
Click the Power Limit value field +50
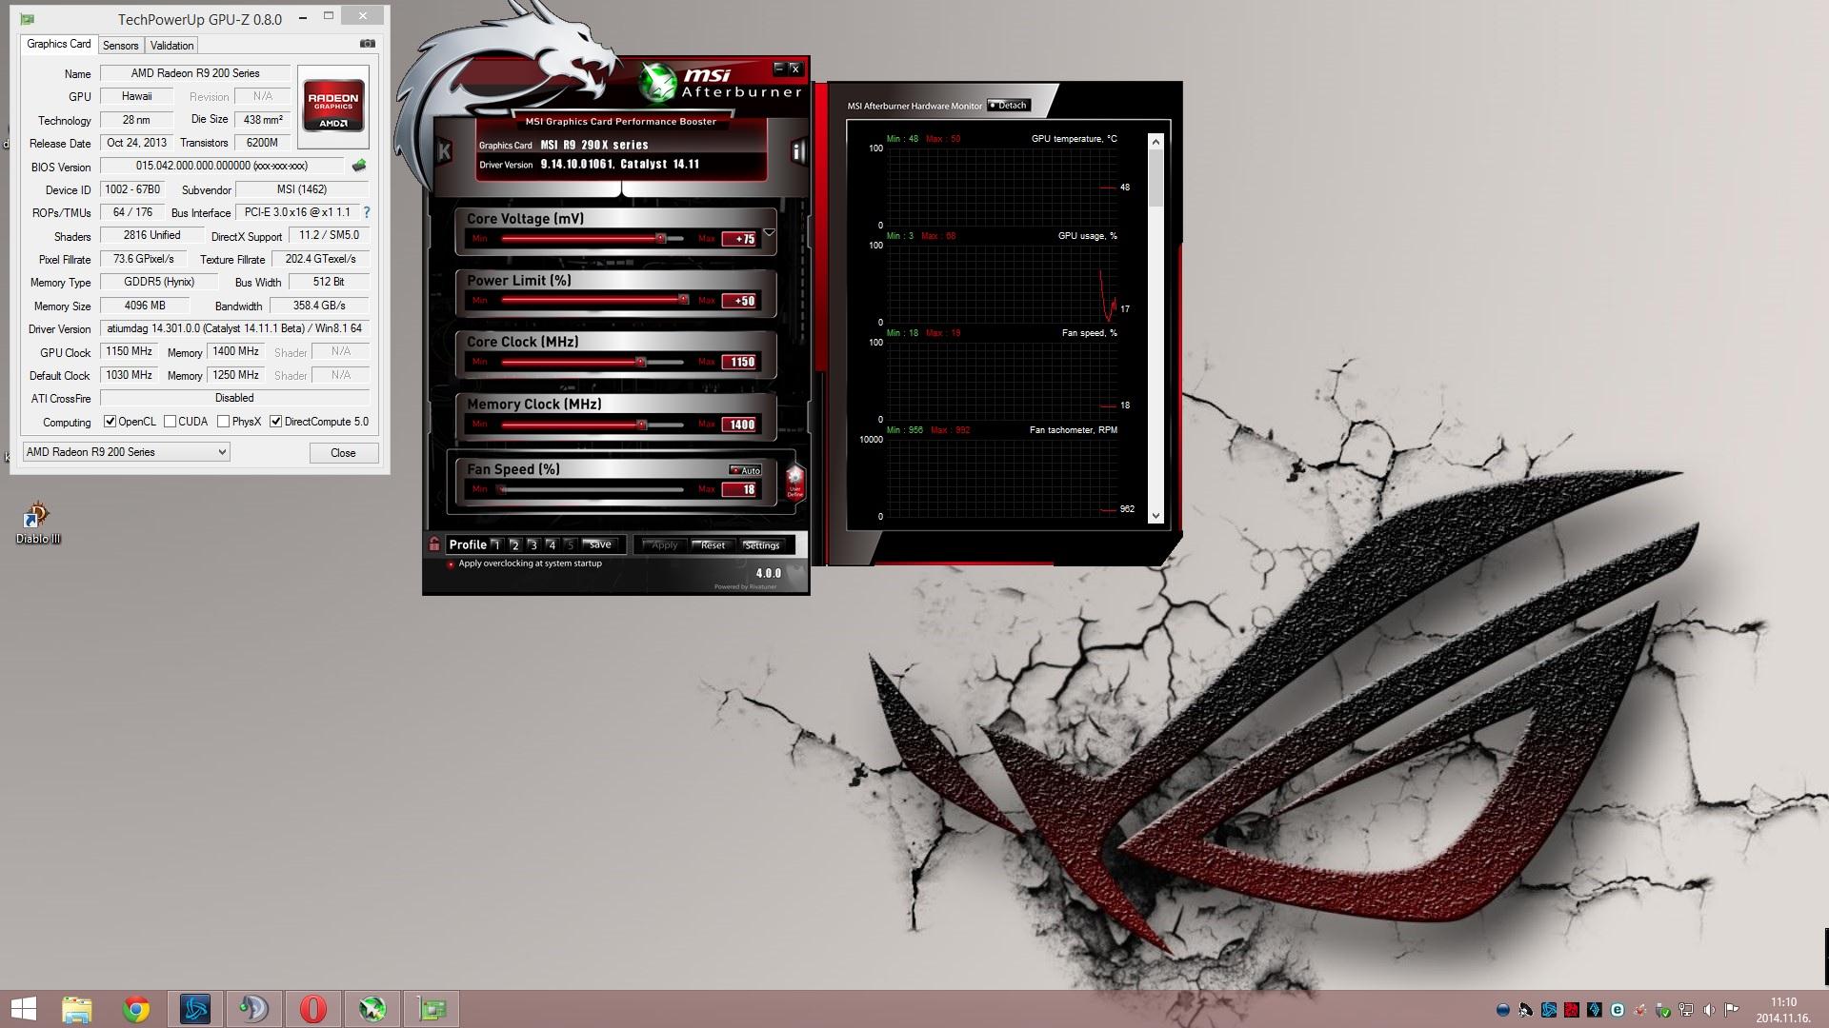(739, 301)
